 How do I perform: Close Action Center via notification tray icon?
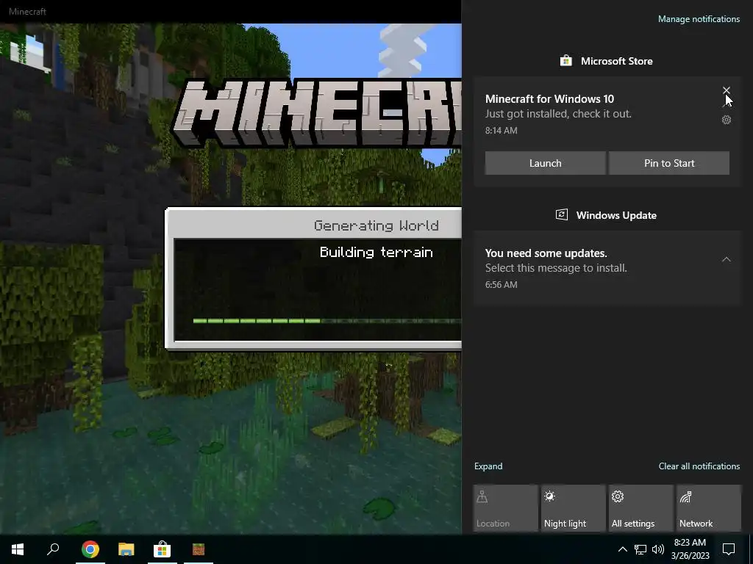coord(729,549)
